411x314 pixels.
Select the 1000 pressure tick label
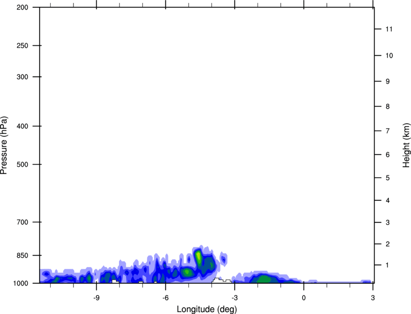pyautogui.click(x=21, y=283)
